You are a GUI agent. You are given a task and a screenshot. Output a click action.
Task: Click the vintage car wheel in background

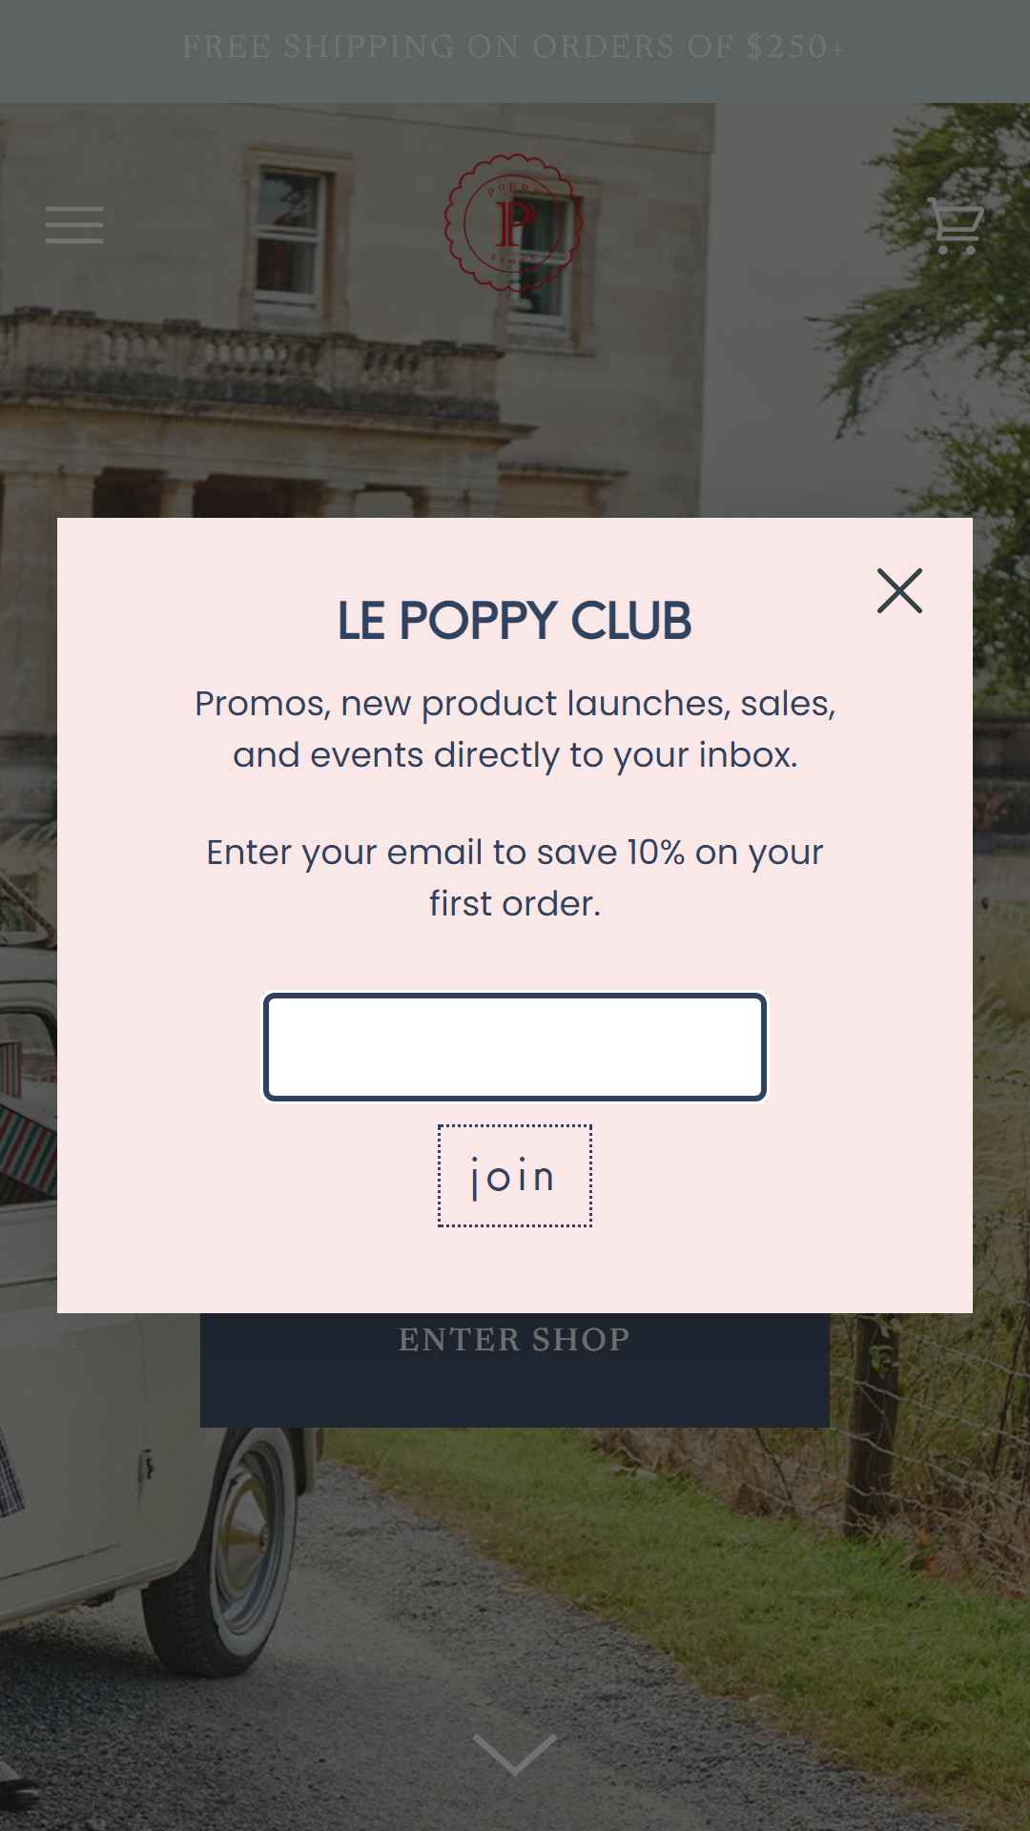coord(229,1556)
